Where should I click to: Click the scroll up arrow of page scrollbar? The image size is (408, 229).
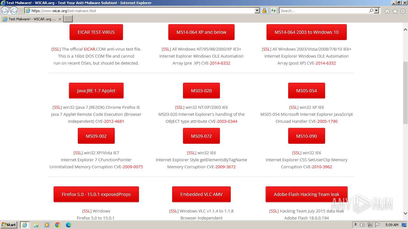tap(405, 30)
